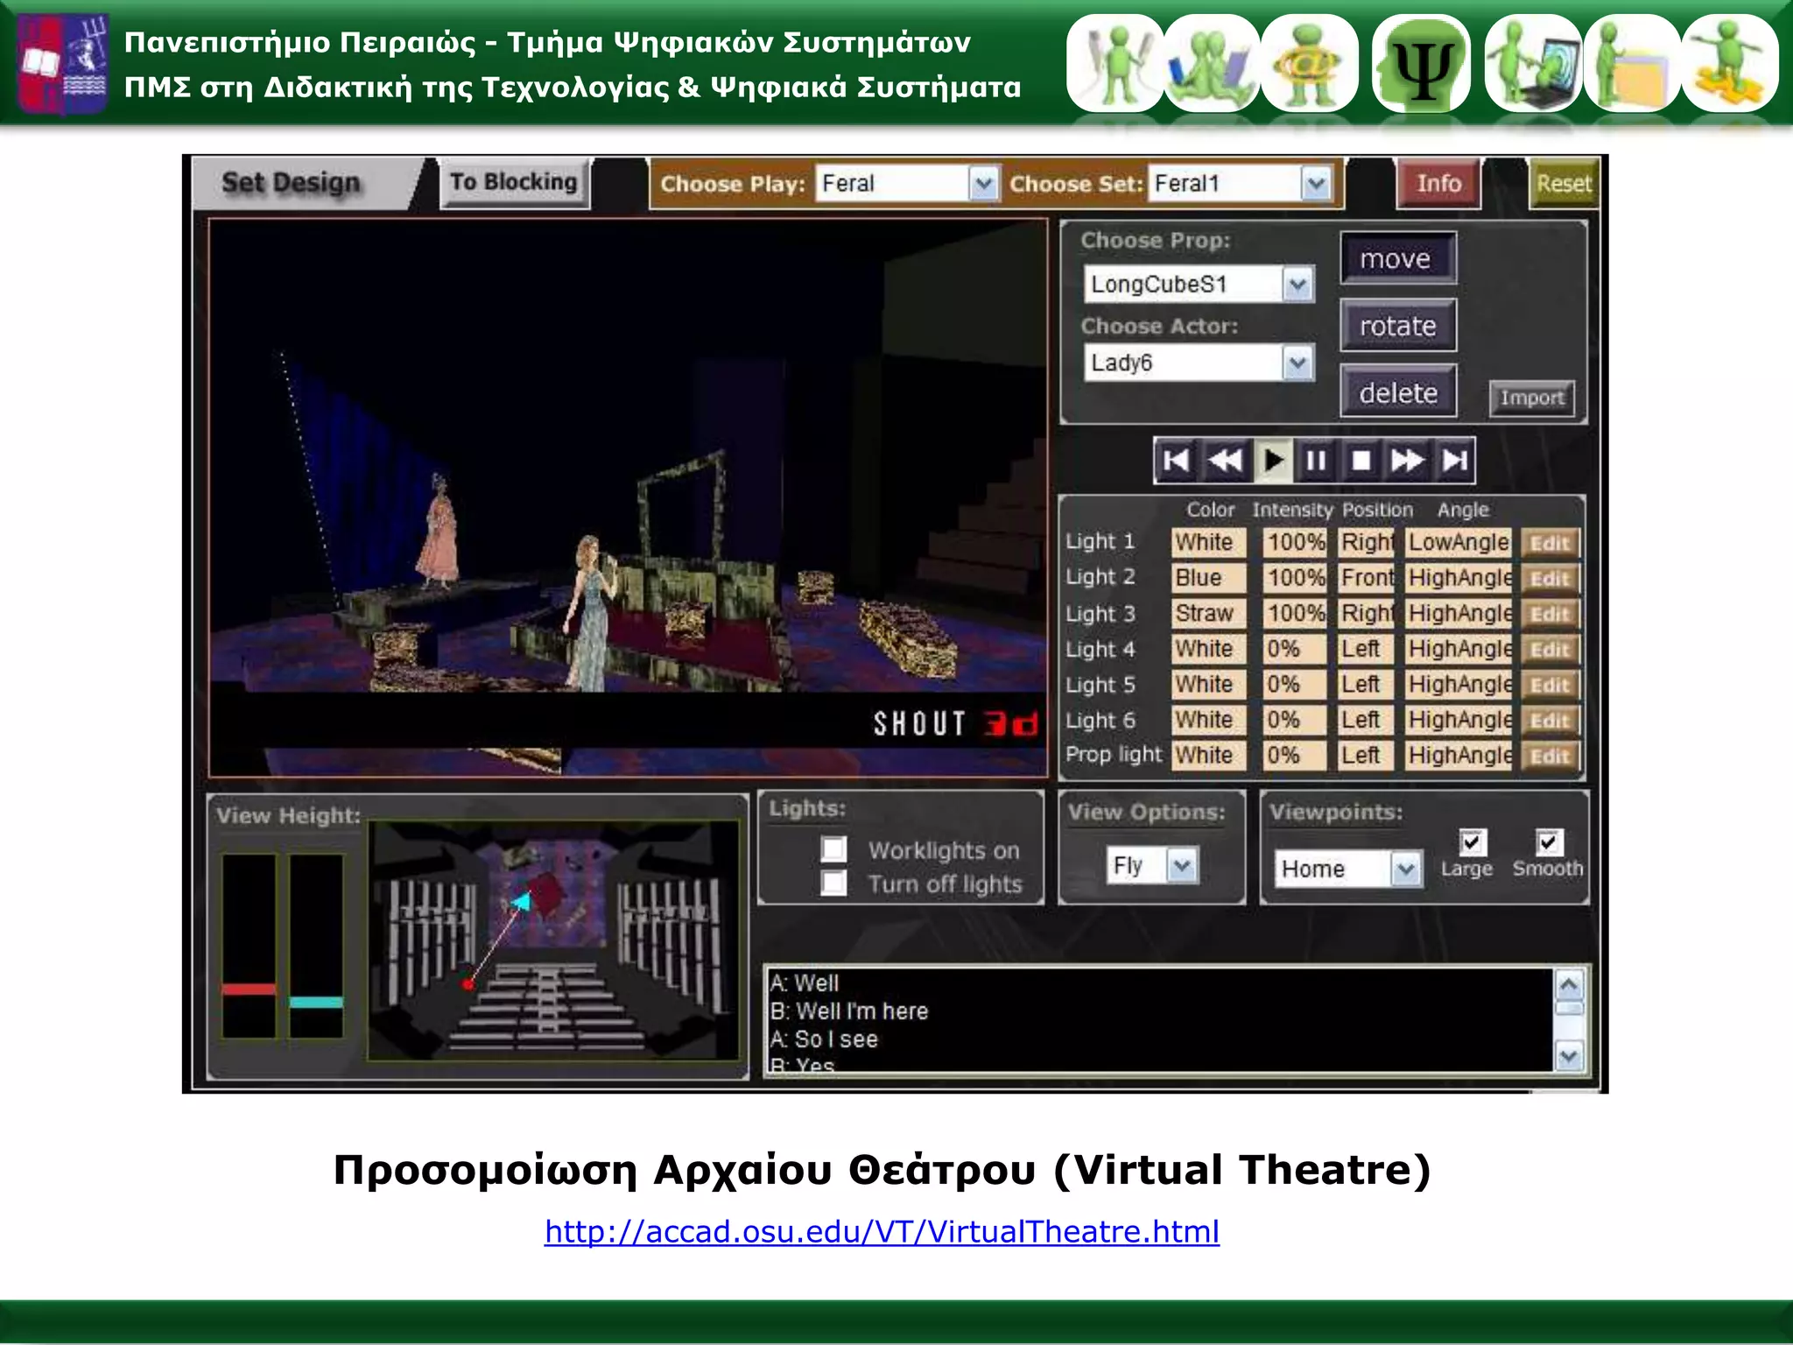This screenshot has width=1793, height=1345.
Task: Enable the Worklights on checkbox
Action: coord(833,849)
